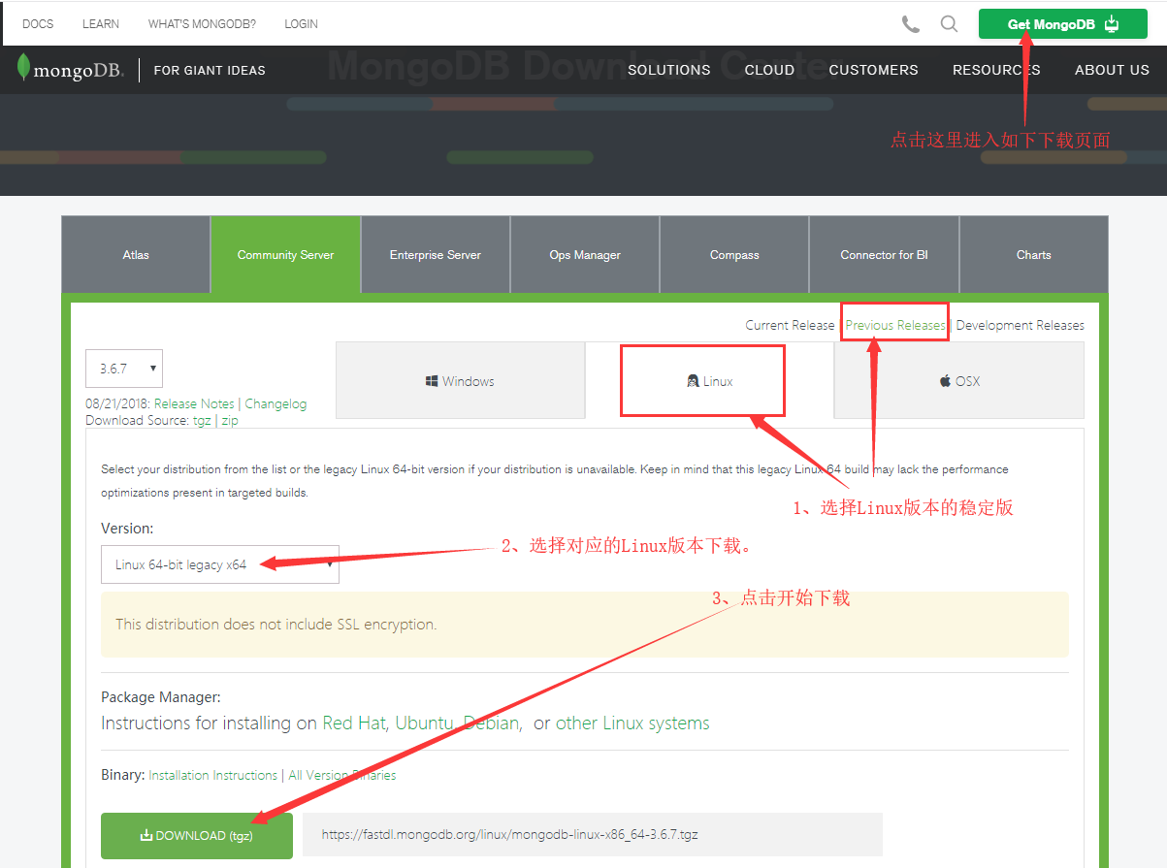Click the SSL encryption notice text
Image resolution: width=1167 pixels, height=868 pixels.
pyautogui.click(x=276, y=625)
